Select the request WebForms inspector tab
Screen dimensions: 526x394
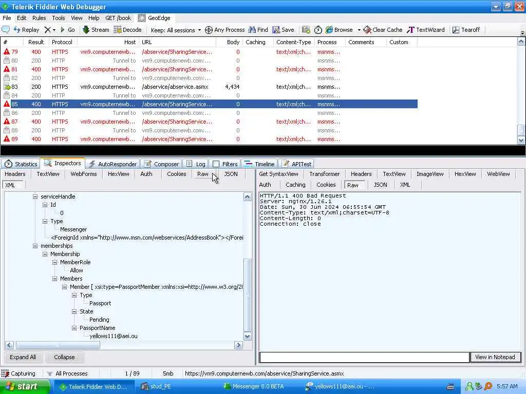[84, 174]
